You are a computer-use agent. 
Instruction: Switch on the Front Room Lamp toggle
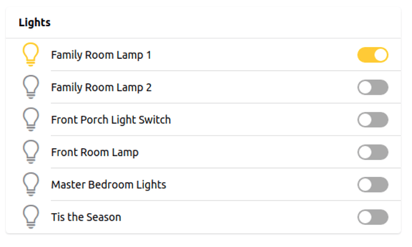(373, 152)
